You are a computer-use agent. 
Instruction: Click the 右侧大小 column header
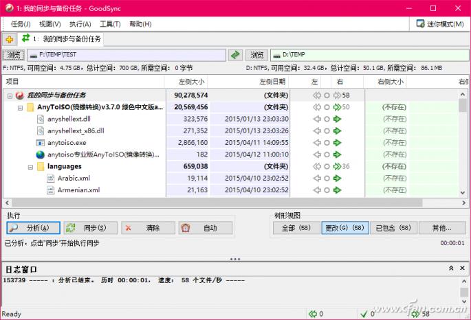[385, 82]
